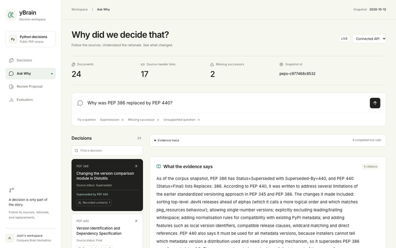This screenshot has height=248, width=396.
Task: Open the Connected API dropdown
Action: click(369, 39)
